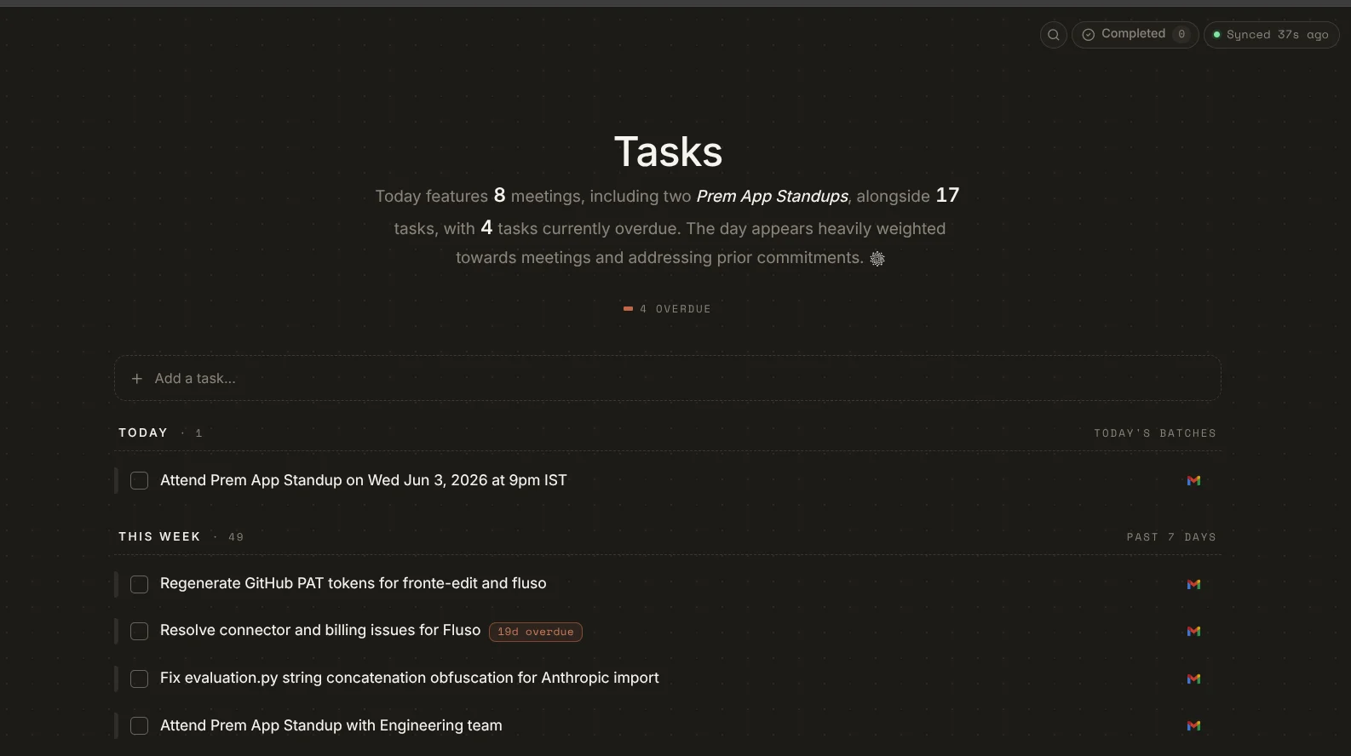This screenshot has width=1351, height=756.
Task: Click 'Prem App Standups' in the summary
Action: 772,196
